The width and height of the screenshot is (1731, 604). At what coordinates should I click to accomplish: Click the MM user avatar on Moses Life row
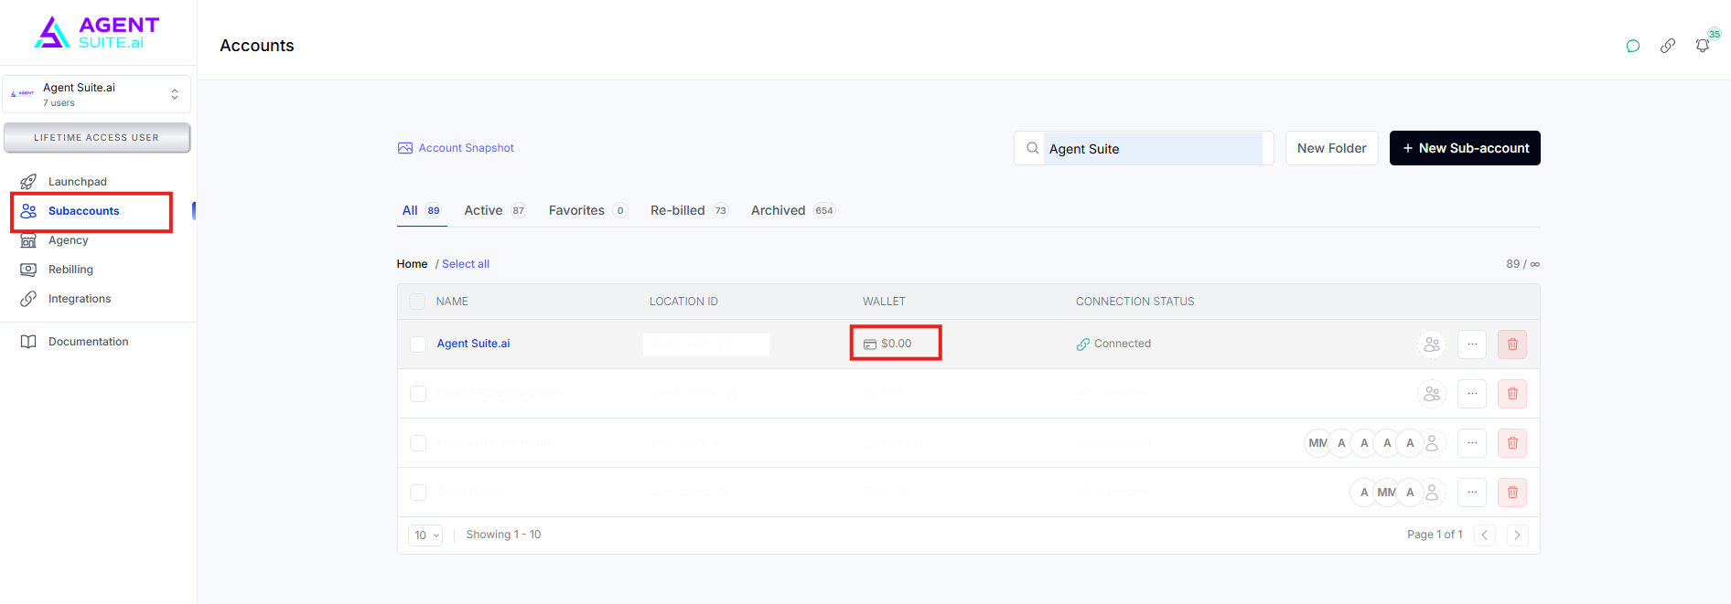point(1317,443)
